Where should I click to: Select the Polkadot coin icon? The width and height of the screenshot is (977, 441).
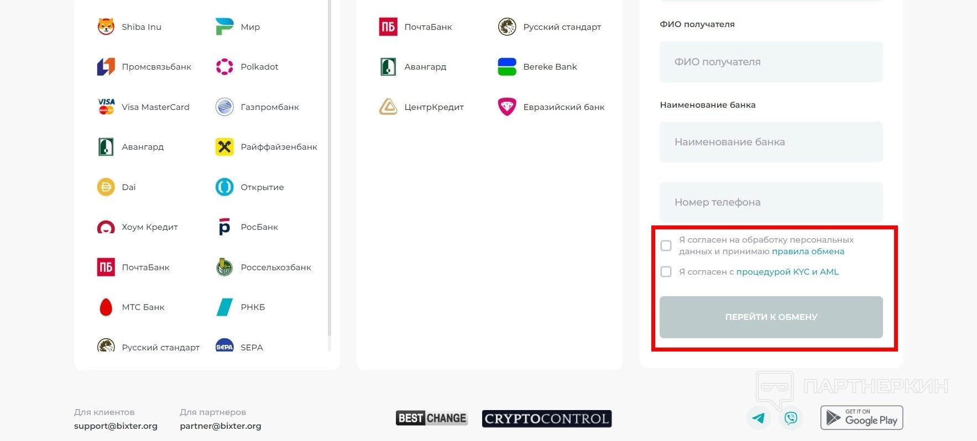(x=224, y=67)
